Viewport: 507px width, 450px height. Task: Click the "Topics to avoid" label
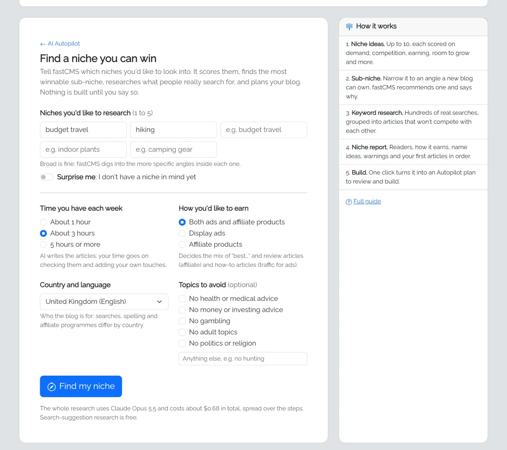tap(202, 285)
